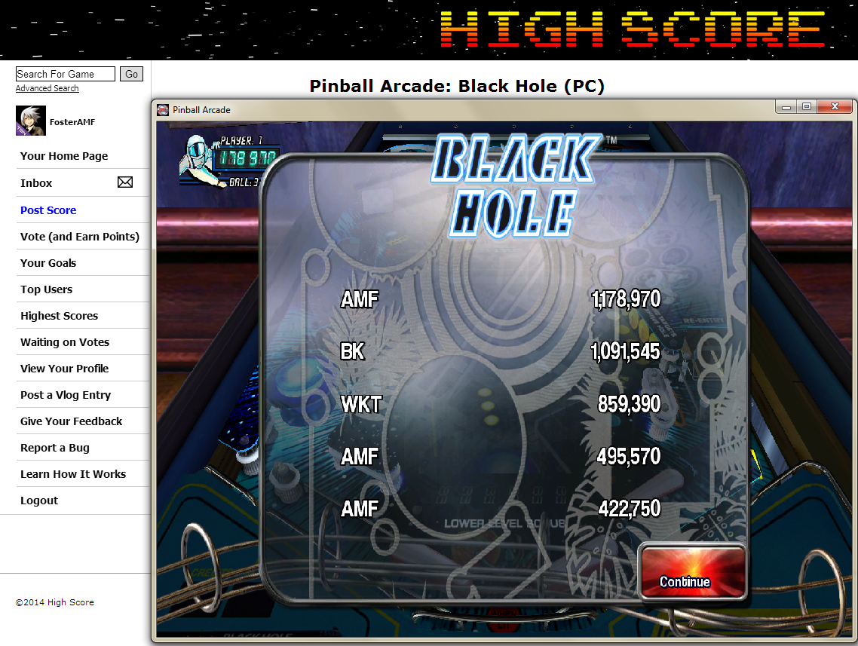The image size is (858, 646).
Task: Click the Pinball Arcade window title icon
Action: tap(163, 110)
